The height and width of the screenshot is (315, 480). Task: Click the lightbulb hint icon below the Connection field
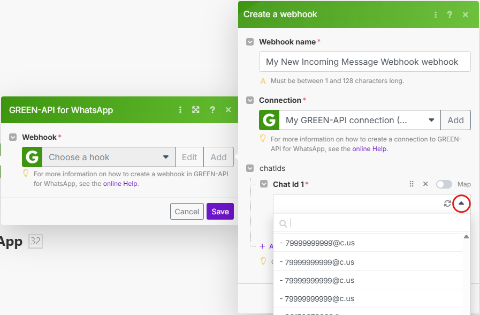pos(262,139)
